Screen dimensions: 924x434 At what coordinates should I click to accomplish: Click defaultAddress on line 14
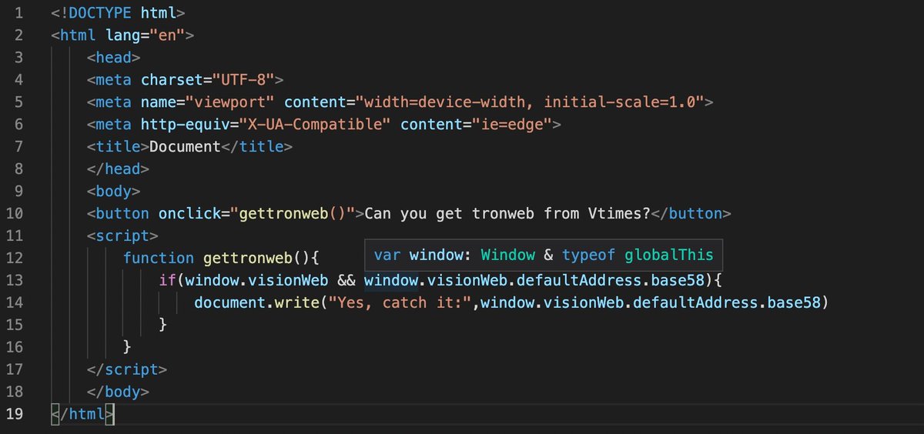pos(695,302)
